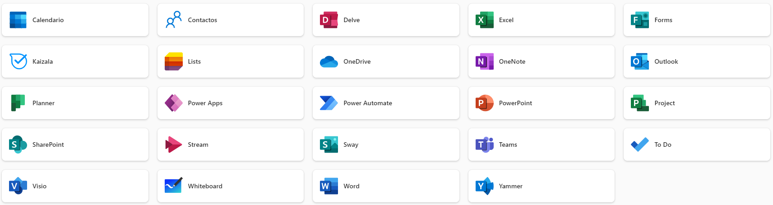This screenshot has height=205, width=773.
Task: Click the SharePoint label text
Action: 48,144
